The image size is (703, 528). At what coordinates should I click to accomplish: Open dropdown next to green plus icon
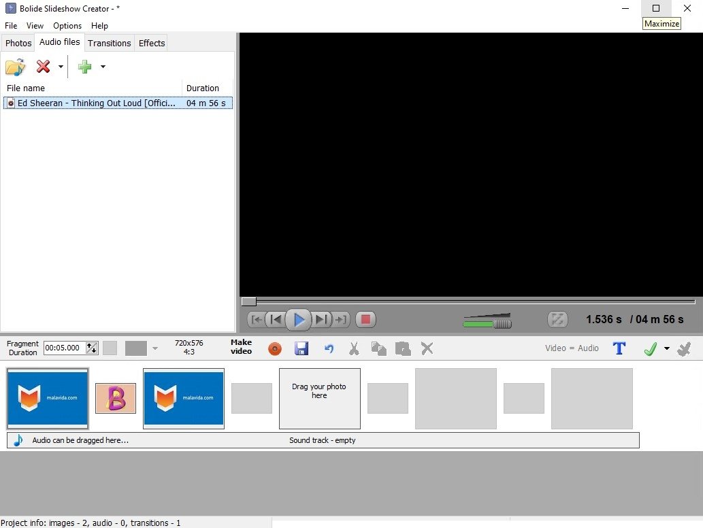click(103, 67)
